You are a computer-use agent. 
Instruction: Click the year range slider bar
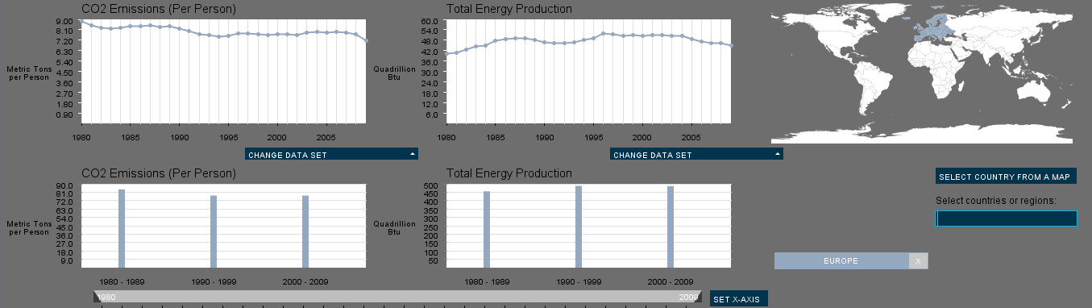(x=398, y=297)
